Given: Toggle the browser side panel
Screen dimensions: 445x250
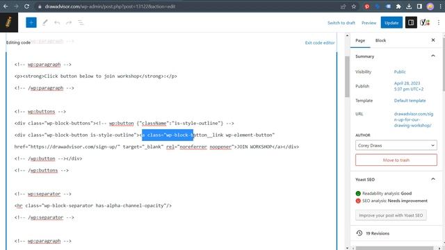Looking at the screenshot, I should (x=419, y=6).
